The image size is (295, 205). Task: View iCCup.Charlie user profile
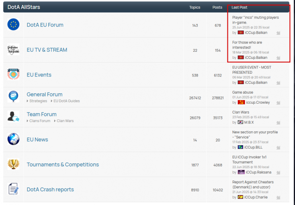point(256,197)
